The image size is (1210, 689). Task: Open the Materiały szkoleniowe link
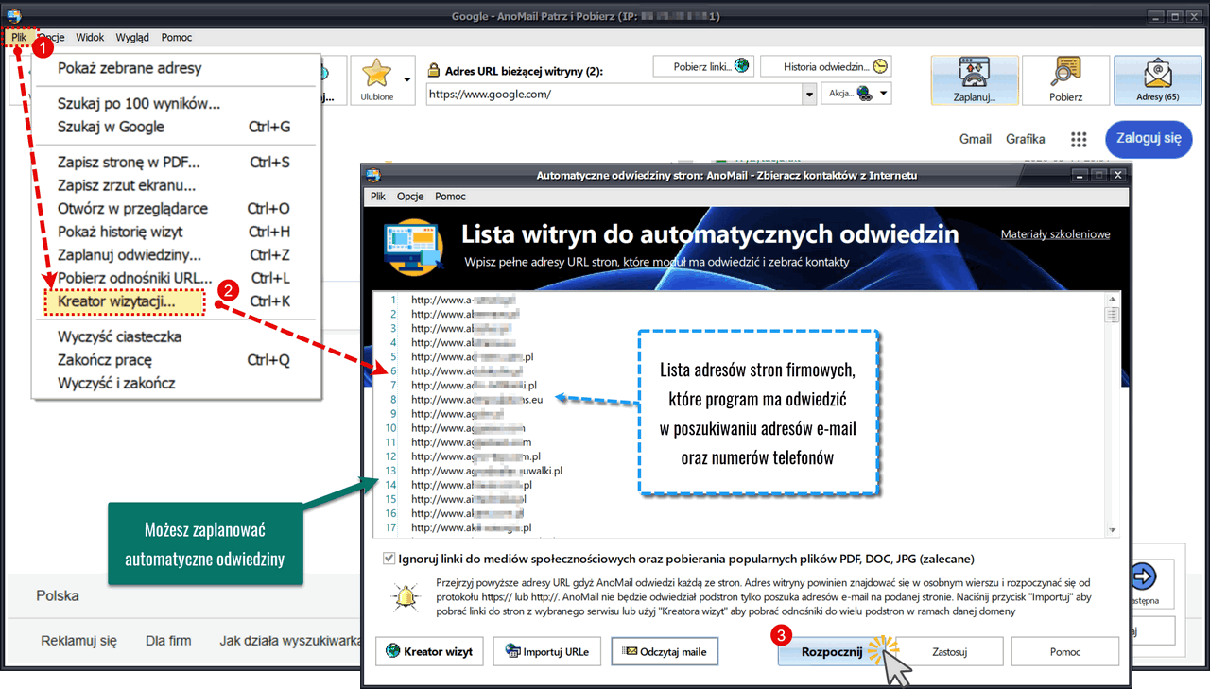1055,234
